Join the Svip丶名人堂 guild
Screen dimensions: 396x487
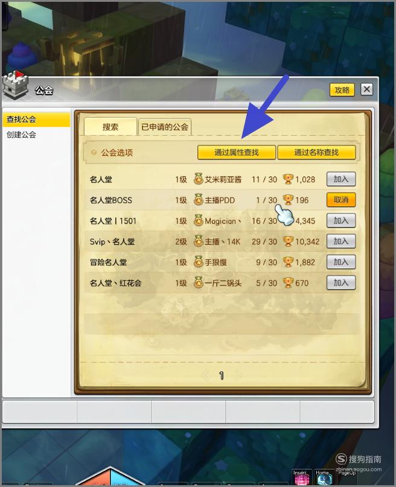pos(341,241)
